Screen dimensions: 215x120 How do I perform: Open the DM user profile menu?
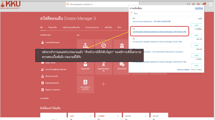click(x=210, y=4)
